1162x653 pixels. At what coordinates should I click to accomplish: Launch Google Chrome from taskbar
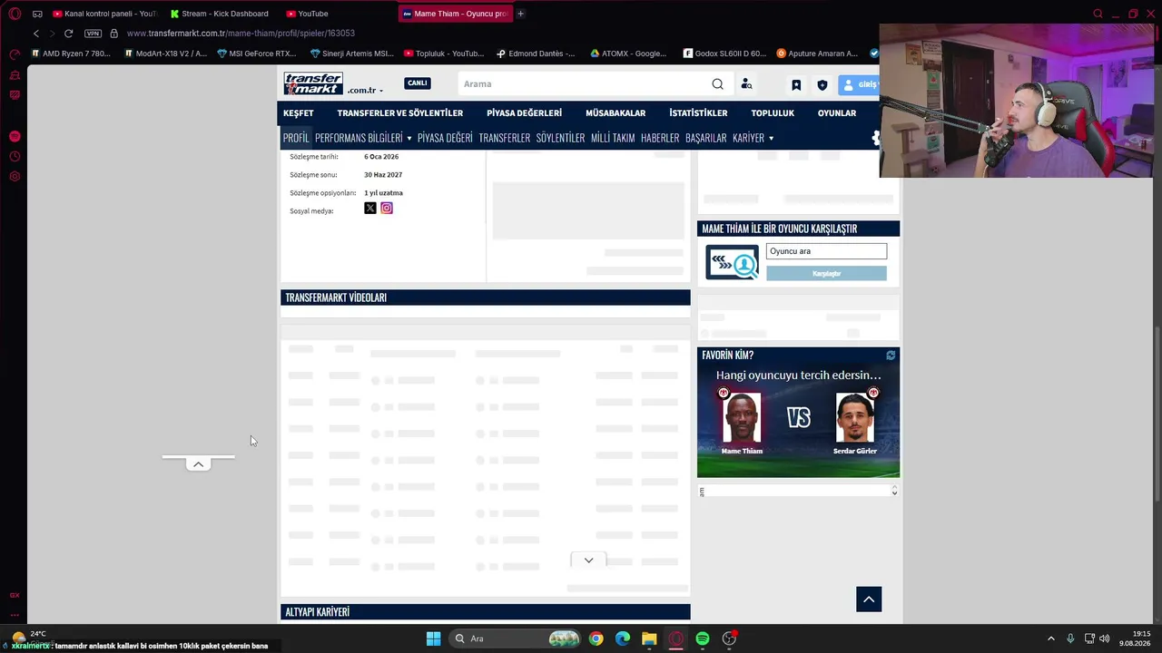click(596, 638)
